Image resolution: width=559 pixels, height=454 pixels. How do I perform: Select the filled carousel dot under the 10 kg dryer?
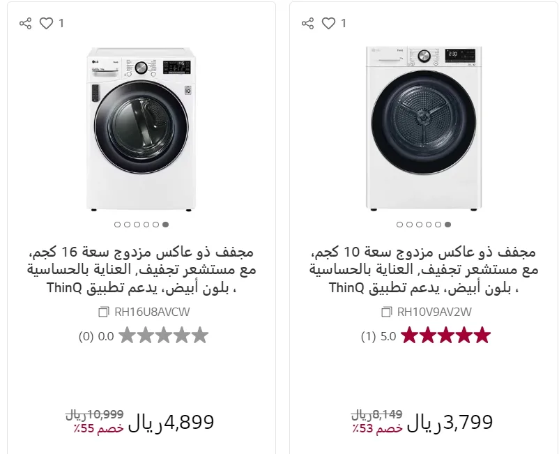point(447,225)
